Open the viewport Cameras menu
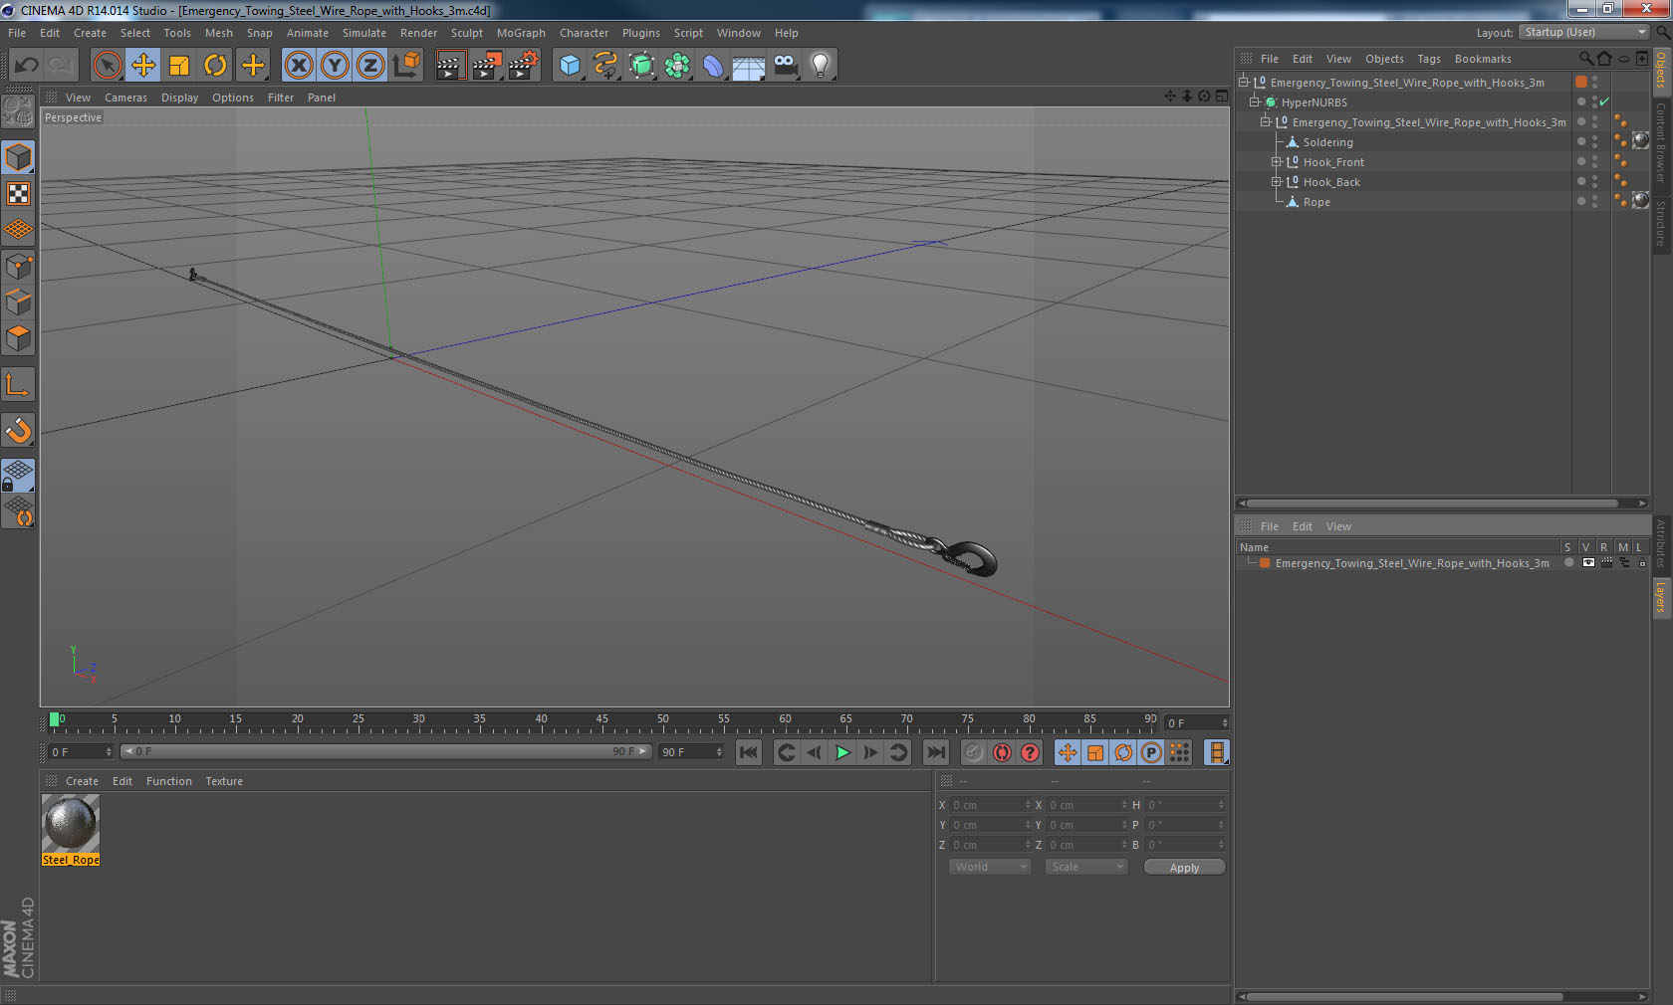 pos(125,98)
